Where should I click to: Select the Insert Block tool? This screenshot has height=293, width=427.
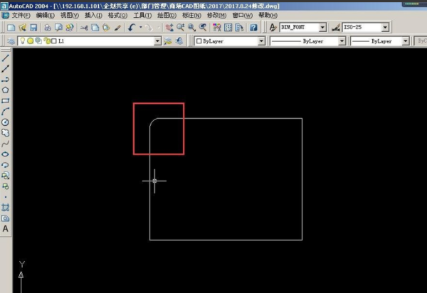point(6,176)
